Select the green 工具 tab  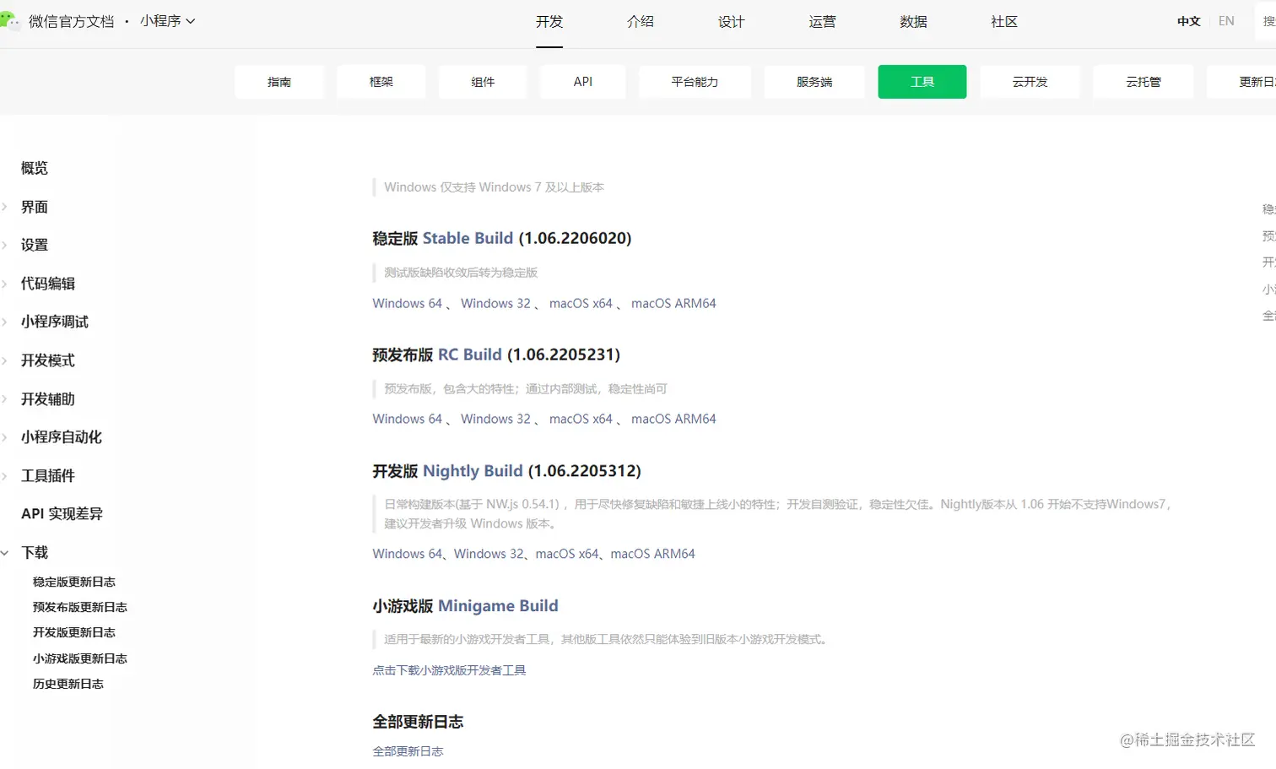pos(922,82)
